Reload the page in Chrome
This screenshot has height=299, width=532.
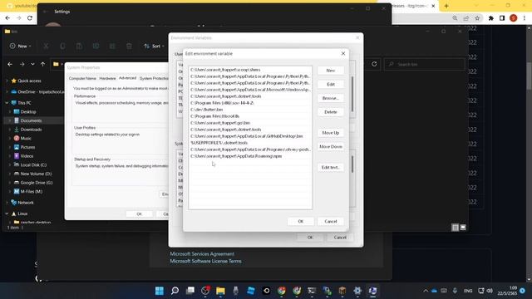(x=30, y=18)
